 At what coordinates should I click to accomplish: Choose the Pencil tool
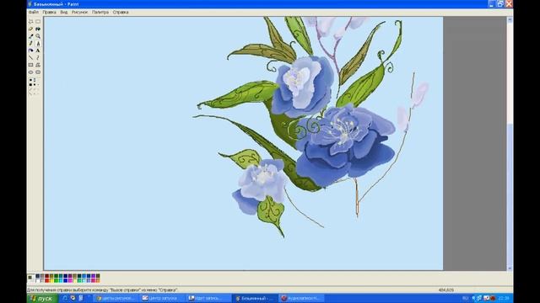tap(30, 43)
